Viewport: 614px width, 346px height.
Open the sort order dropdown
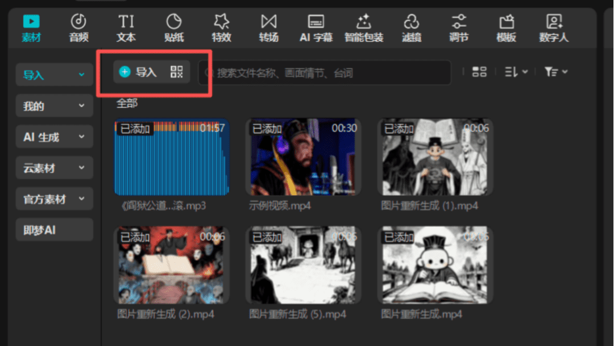[x=516, y=72]
